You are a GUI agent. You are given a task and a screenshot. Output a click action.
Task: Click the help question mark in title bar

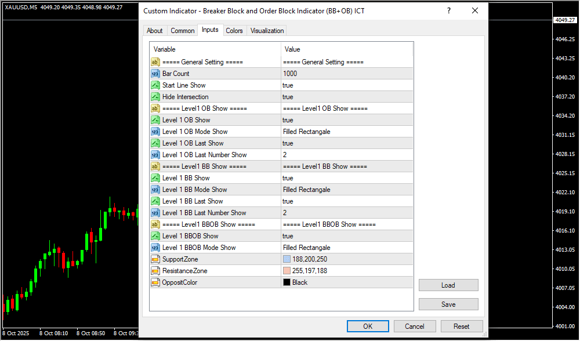448,11
